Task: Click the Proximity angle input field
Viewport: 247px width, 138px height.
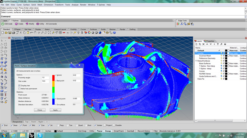Action: tap(45, 77)
